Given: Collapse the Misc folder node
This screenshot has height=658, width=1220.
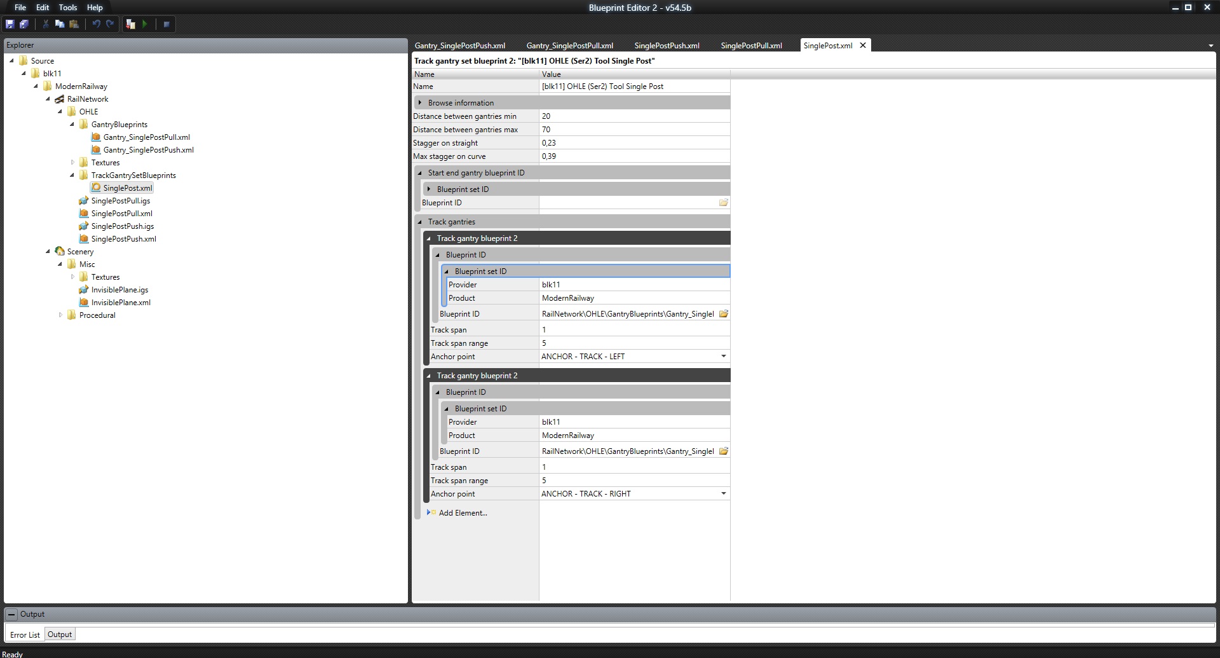Looking at the screenshot, I should point(60,264).
